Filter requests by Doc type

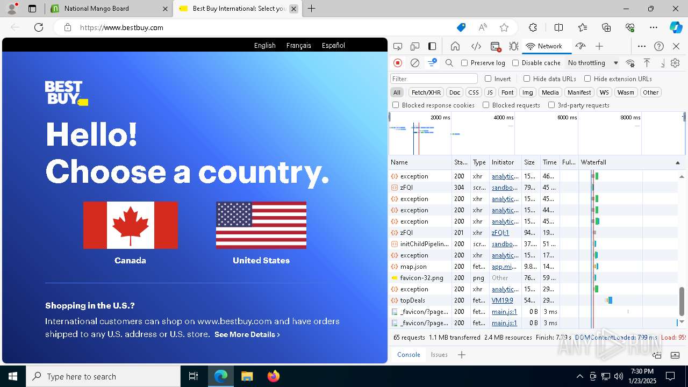(455, 92)
